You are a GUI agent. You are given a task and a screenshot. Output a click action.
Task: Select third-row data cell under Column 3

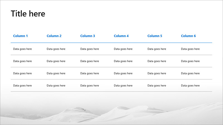[x=89, y=73]
